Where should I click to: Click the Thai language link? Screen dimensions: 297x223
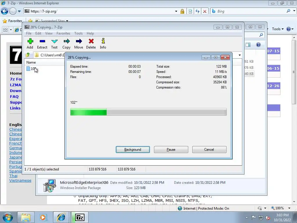13,176
